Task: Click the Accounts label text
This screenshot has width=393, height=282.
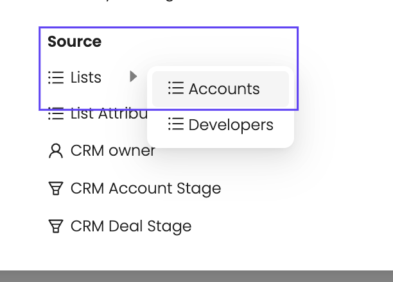Action: point(224,88)
